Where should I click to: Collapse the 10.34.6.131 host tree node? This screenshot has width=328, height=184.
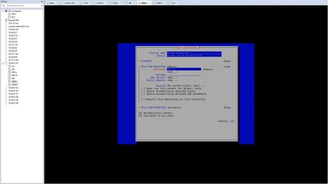click(3, 63)
